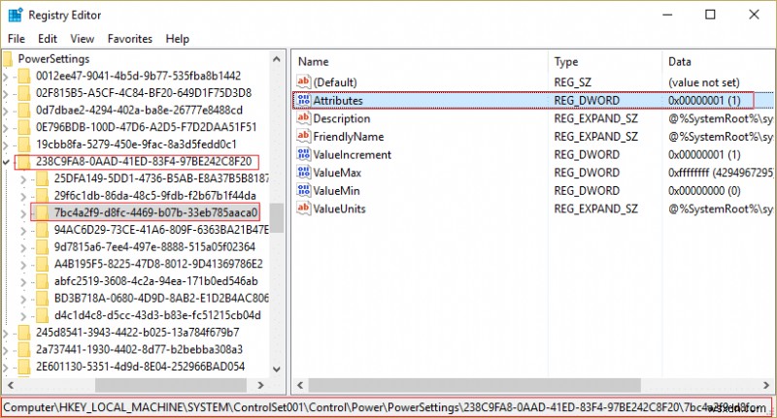This screenshot has height=418, width=777.
Task: Open the Edit menu
Action: tap(48, 39)
